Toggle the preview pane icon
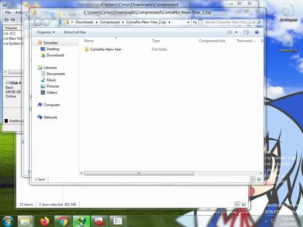The height and width of the screenshot is (227, 303). coord(246,32)
